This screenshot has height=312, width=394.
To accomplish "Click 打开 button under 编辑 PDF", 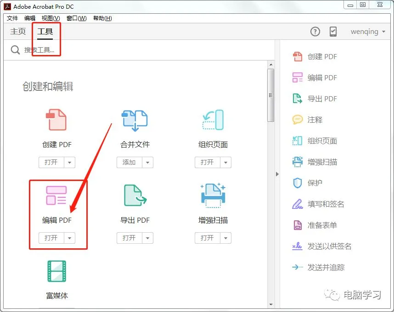I will (51, 238).
